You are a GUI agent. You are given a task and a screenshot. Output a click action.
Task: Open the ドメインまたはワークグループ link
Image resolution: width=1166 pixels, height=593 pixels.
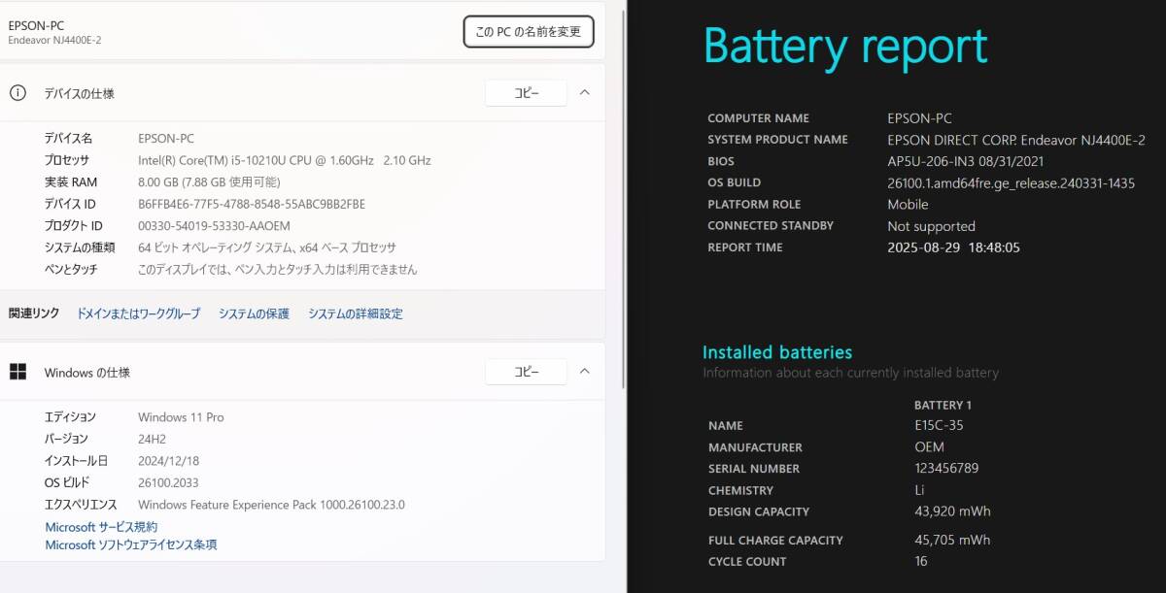coord(138,313)
